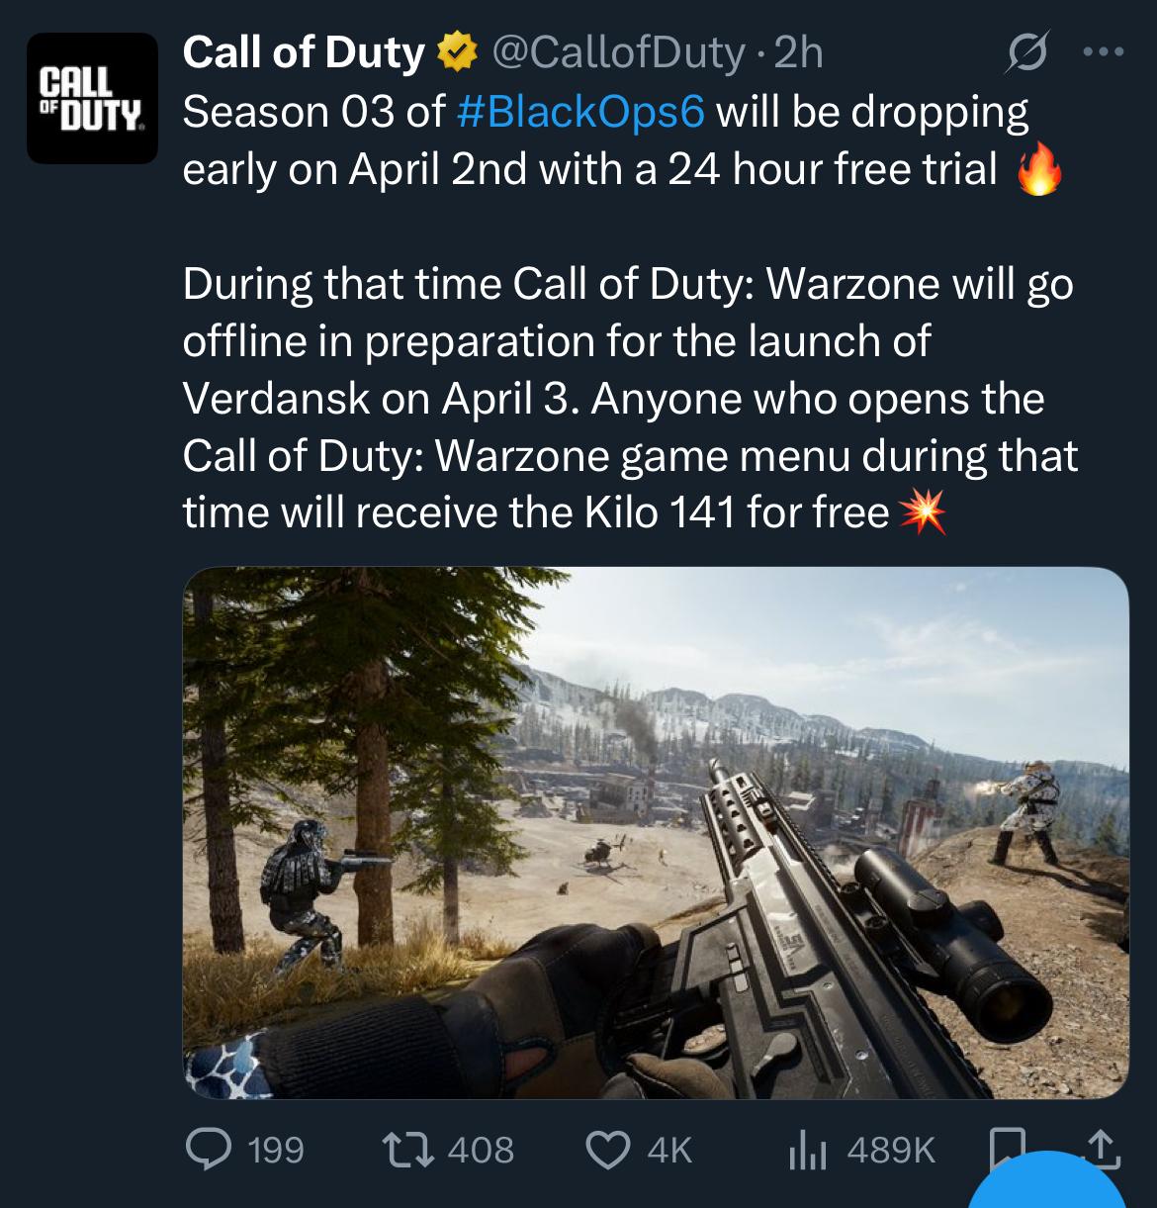Open the #BlackOps6 hashtag link

point(582,112)
